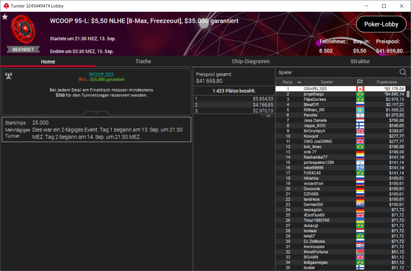Expand the payout list chevron
The width and height of the screenshot is (411, 271).
(x=268, y=116)
